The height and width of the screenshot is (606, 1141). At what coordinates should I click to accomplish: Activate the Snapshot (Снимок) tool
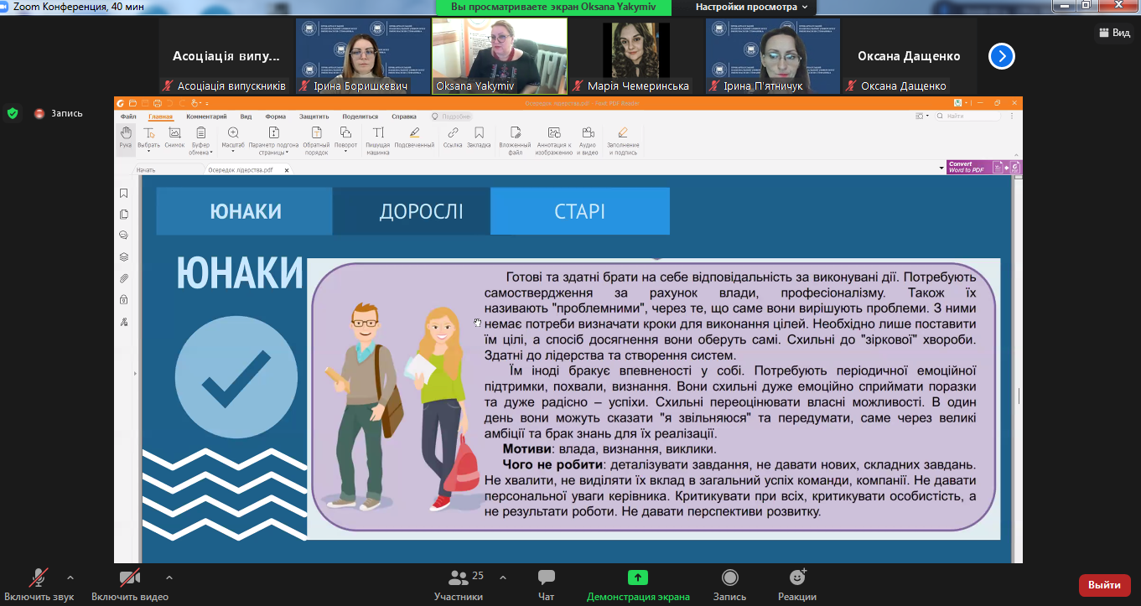[x=174, y=138]
